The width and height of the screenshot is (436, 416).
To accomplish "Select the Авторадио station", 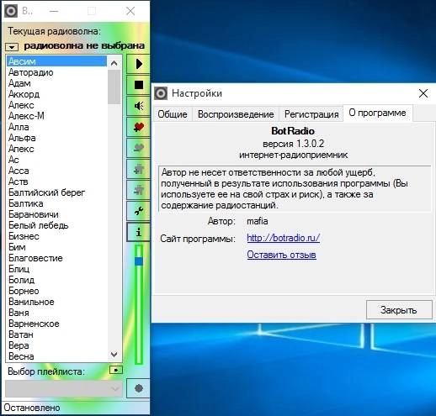I will pos(56,72).
